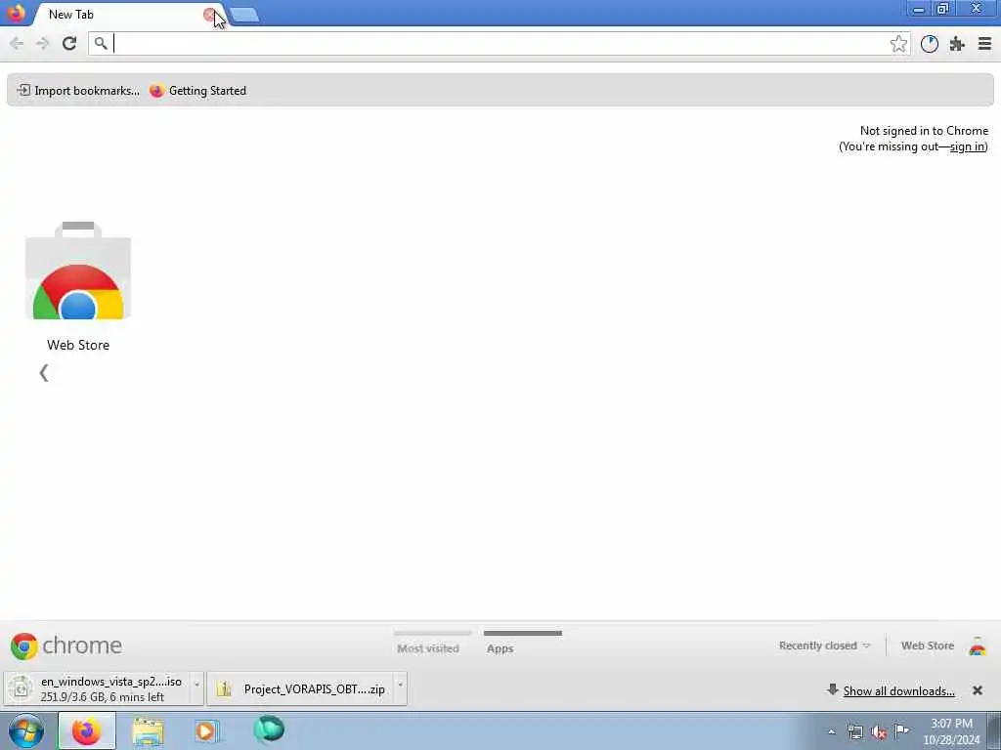
Task: Open the puzzle-piece extensions icon
Action: coord(957,43)
